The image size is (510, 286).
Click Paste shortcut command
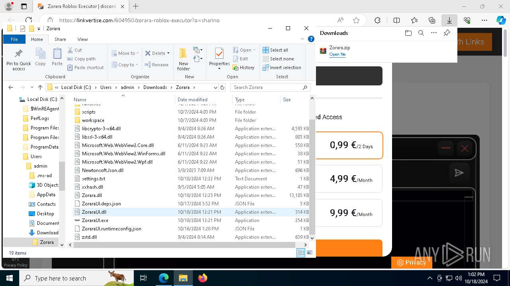pyautogui.click(x=85, y=68)
